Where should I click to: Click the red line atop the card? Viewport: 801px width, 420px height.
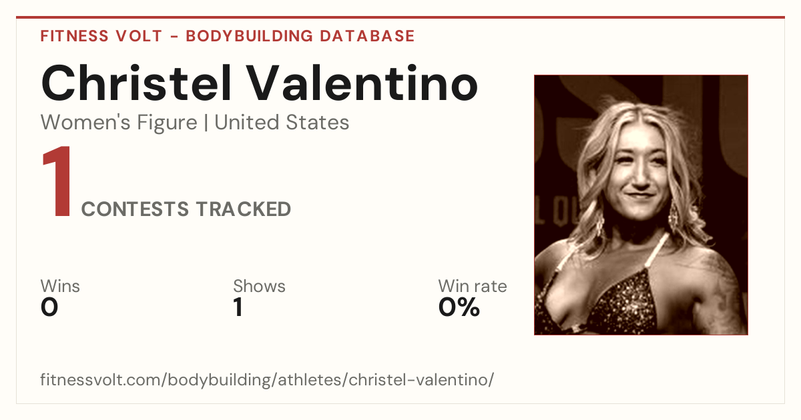(x=400, y=17)
